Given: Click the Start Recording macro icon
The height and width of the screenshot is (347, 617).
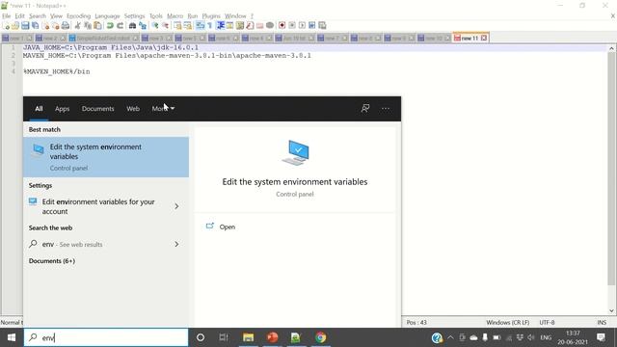Looking at the screenshot, I should point(282,26).
